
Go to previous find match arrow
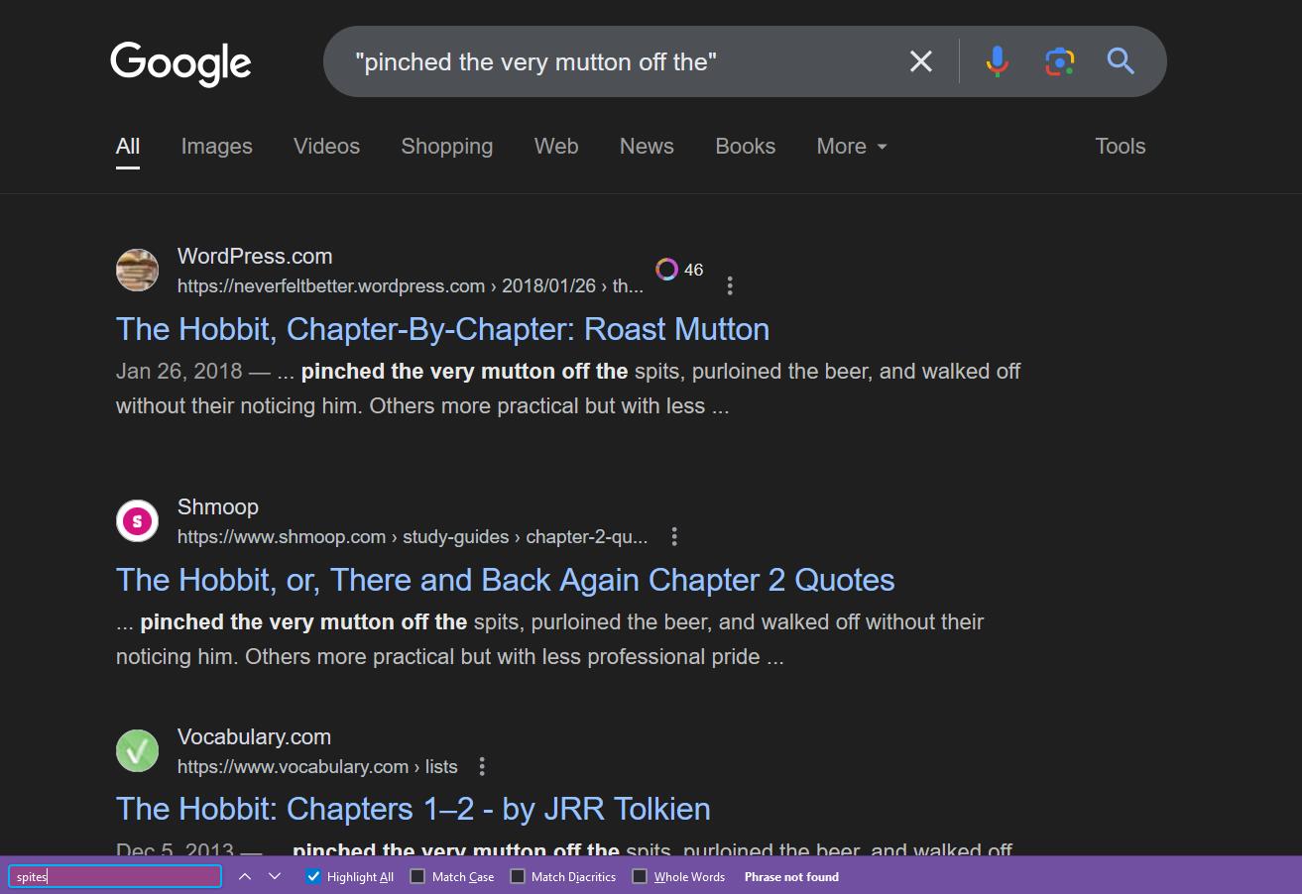245,876
